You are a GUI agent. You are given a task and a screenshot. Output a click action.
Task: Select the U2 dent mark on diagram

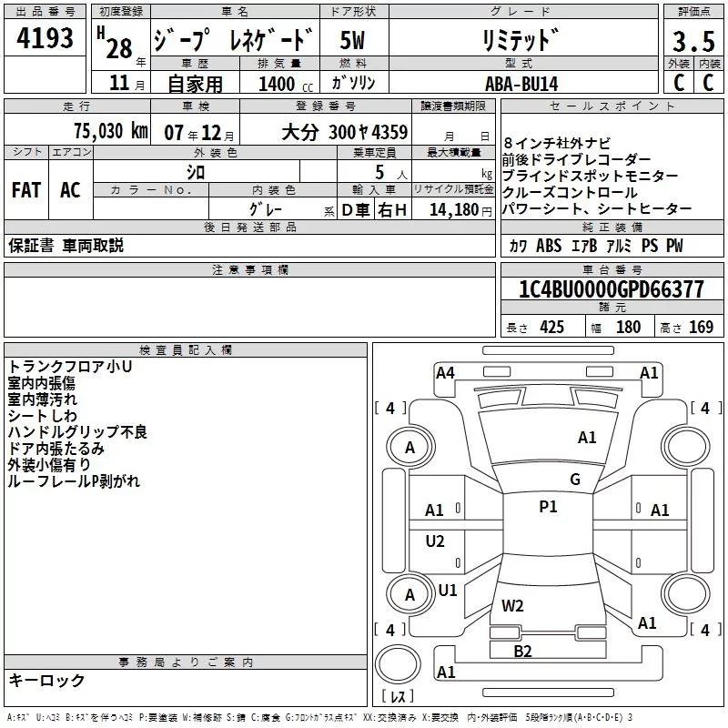(435, 541)
